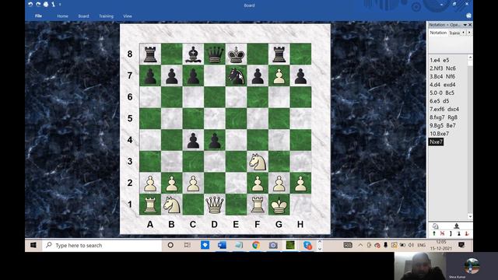498x280 pixels.
Task: Click black reply dxc4 in notation
Action: tap(453, 109)
